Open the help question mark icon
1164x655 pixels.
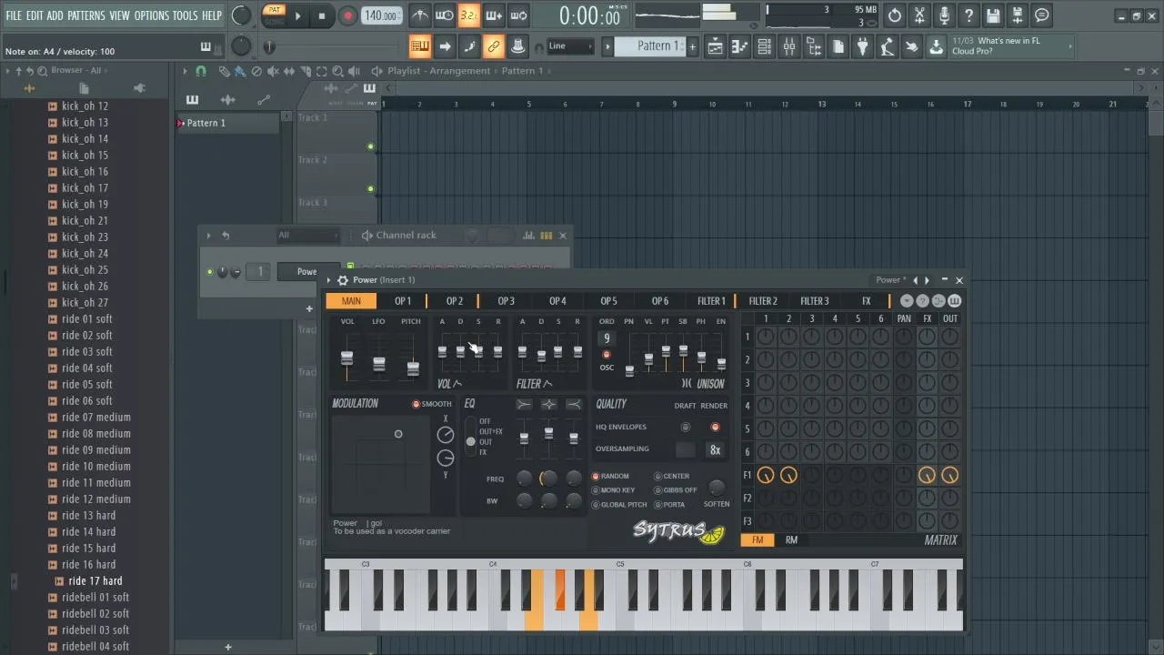pos(968,15)
